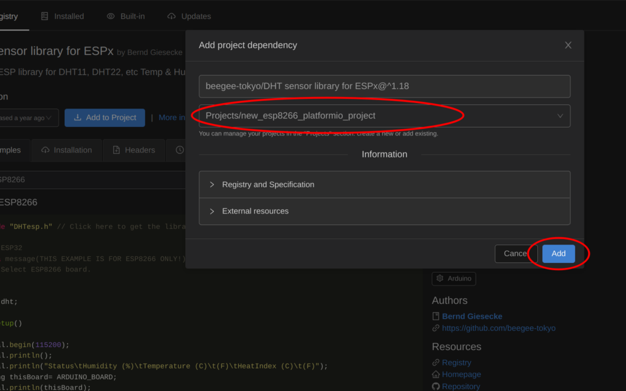Click the project dropdown chevron arrow
626x391 pixels.
(560, 116)
